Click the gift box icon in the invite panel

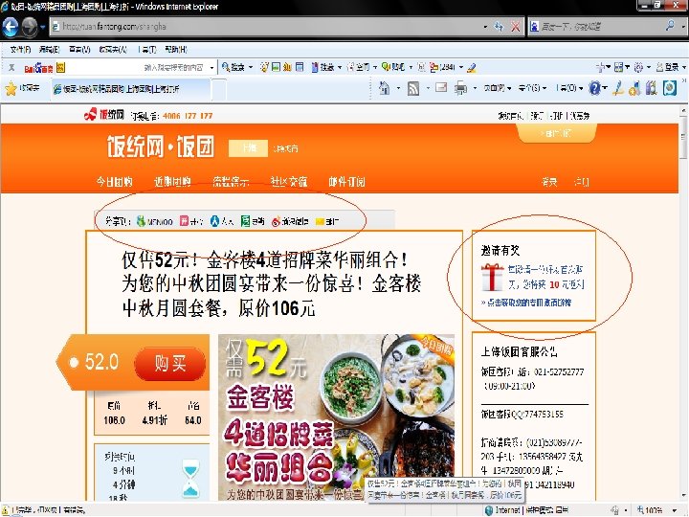pyautogui.click(x=493, y=278)
